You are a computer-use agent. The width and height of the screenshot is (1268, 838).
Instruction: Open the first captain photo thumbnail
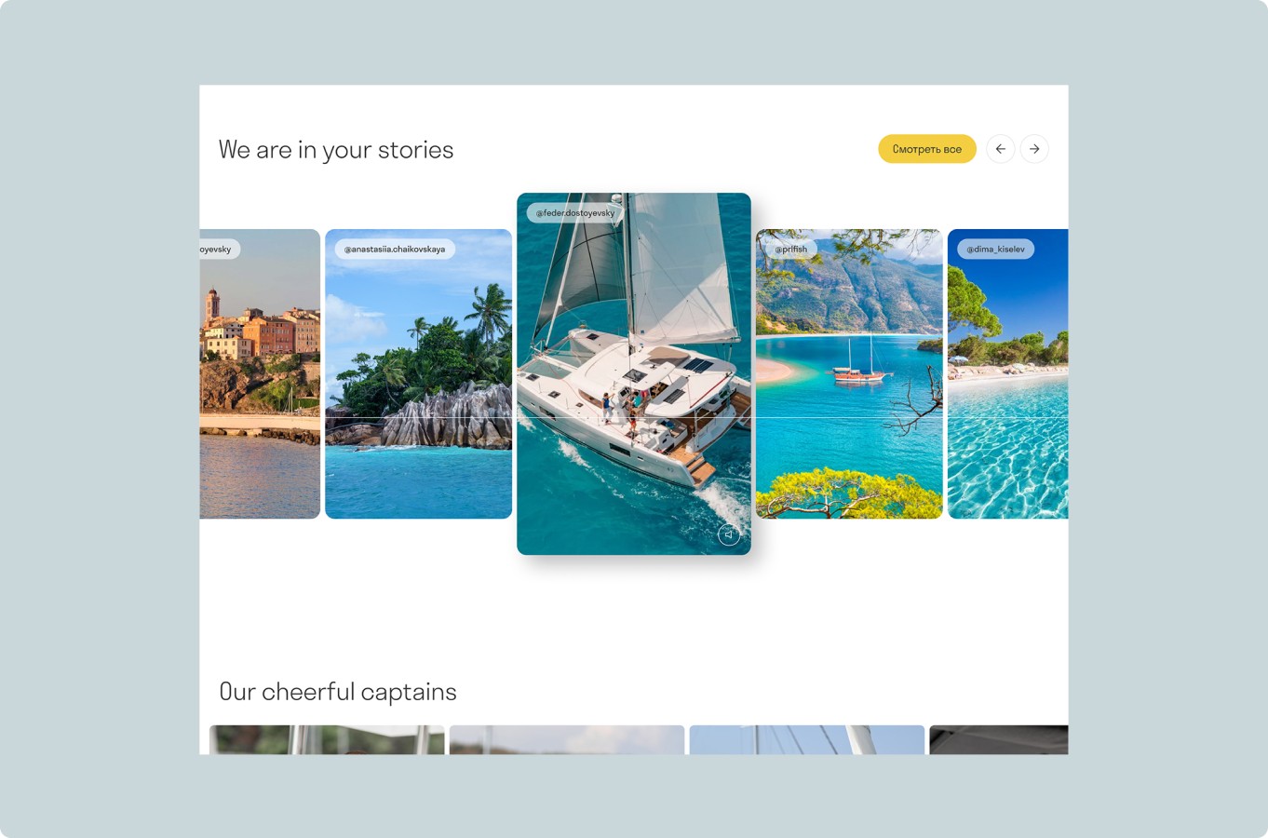point(327,740)
